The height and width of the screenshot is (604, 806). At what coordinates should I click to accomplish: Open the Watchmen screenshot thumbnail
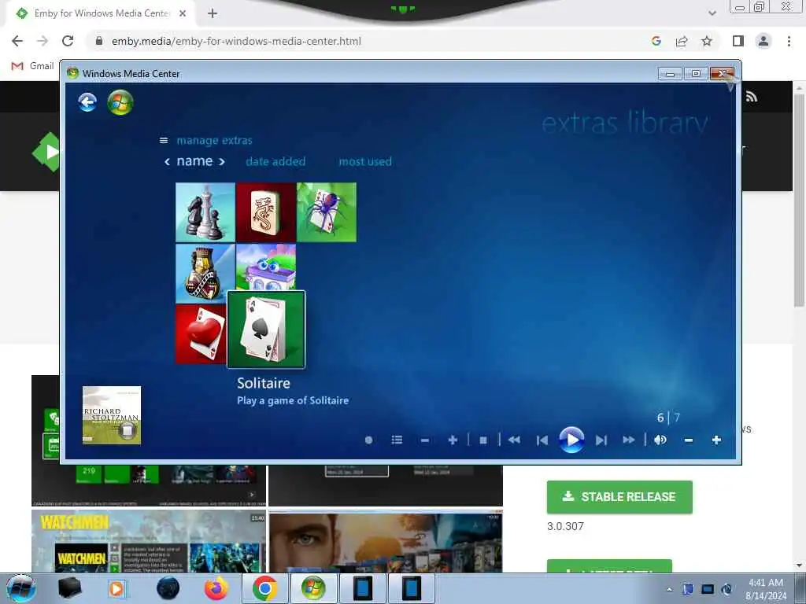pos(149,541)
